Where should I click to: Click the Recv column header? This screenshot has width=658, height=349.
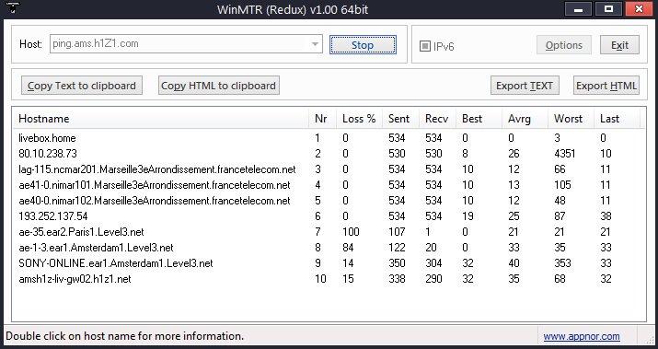(x=437, y=119)
